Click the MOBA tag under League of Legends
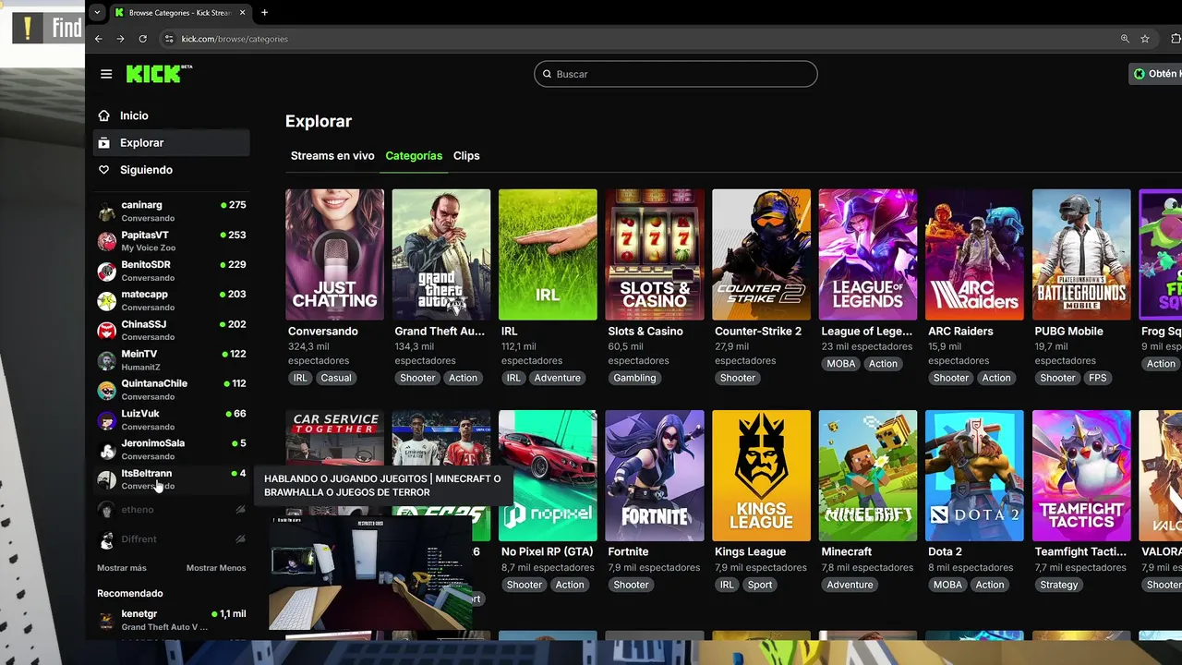This screenshot has height=665, width=1182. pos(841,364)
